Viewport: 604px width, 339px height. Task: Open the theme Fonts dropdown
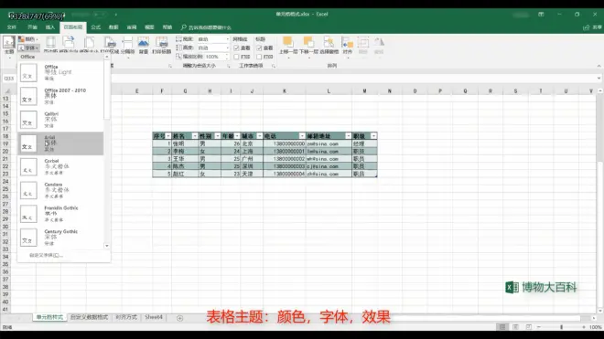(29, 48)
